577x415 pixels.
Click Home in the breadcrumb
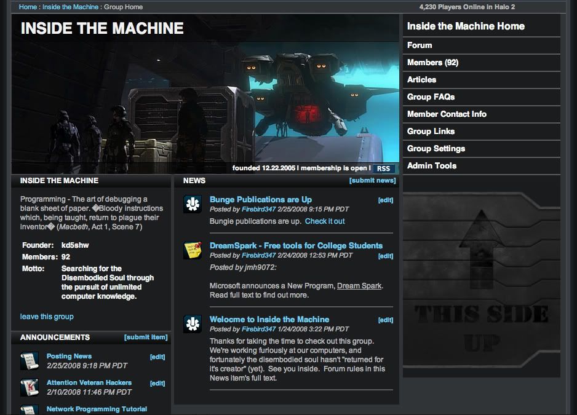tap(28, 7)
